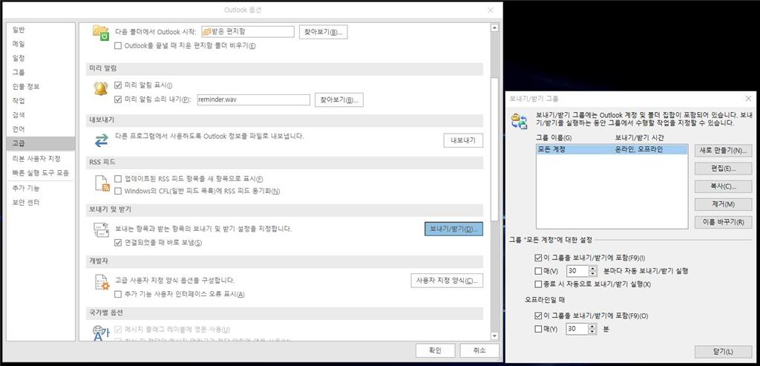760x366 pixels.
Task: Select the 모든 계정 group row
Action: pos(612,150)
